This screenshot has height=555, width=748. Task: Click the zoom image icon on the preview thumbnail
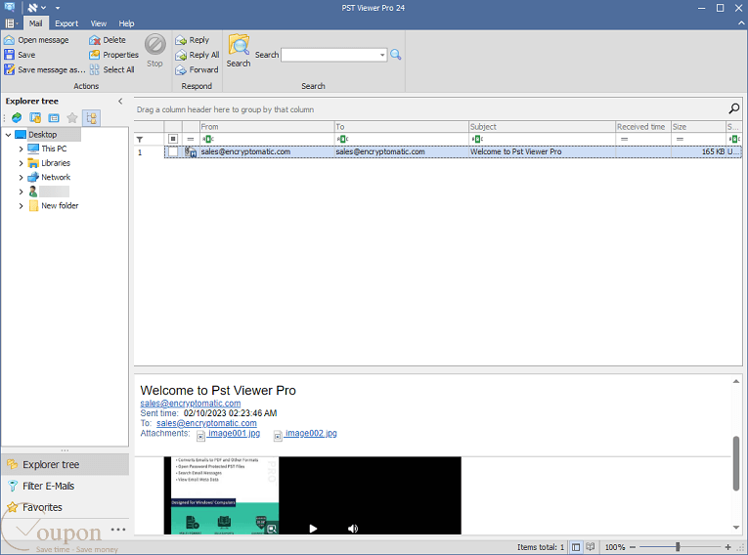272,529
